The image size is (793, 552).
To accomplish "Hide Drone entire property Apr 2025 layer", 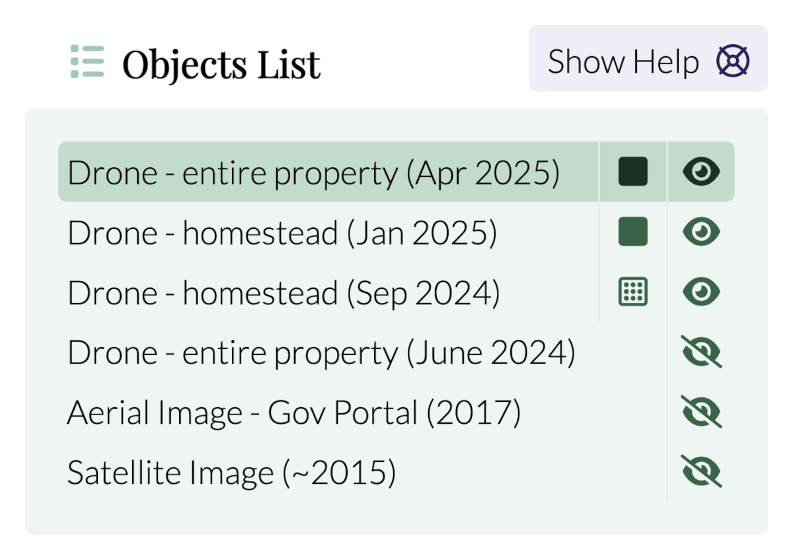I will [x=701, y=172].
